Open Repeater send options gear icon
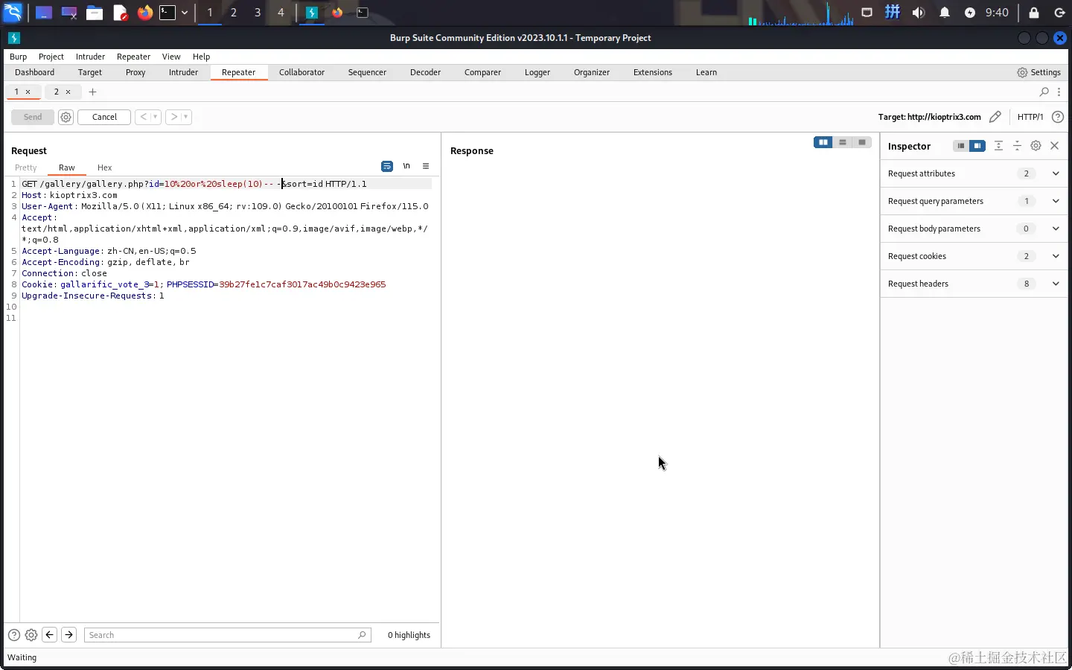Screen dimensions: 1072x670 [x=66, y=117]
